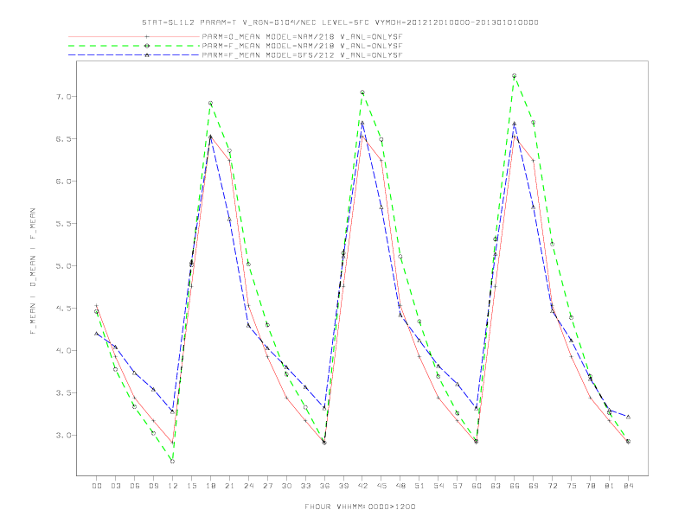685x529 pixels.
Task: Click the chart title starting with STAT=SL1L2
Action: (340, 22)
